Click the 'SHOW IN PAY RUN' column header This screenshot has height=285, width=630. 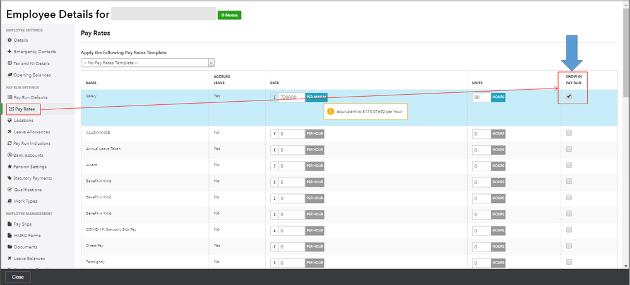pyautogui.click(x=574, y=80)
